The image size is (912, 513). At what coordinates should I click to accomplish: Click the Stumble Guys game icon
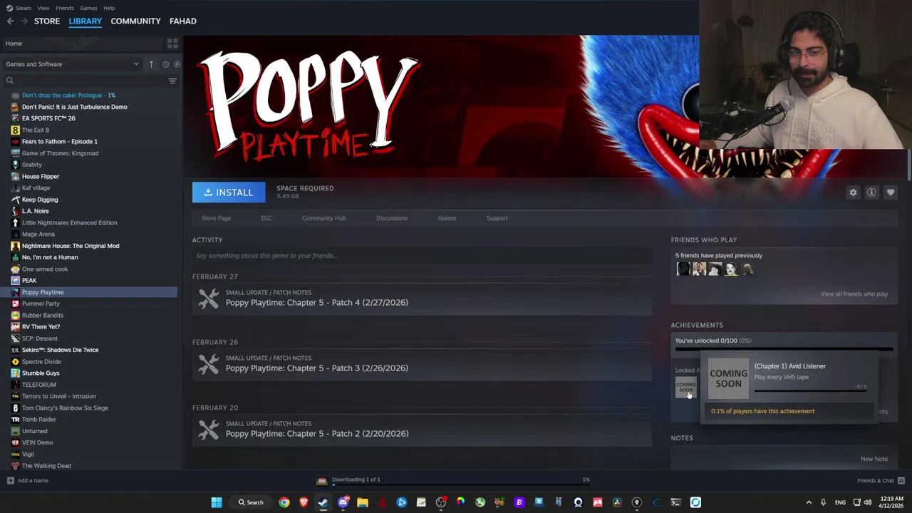15,373
